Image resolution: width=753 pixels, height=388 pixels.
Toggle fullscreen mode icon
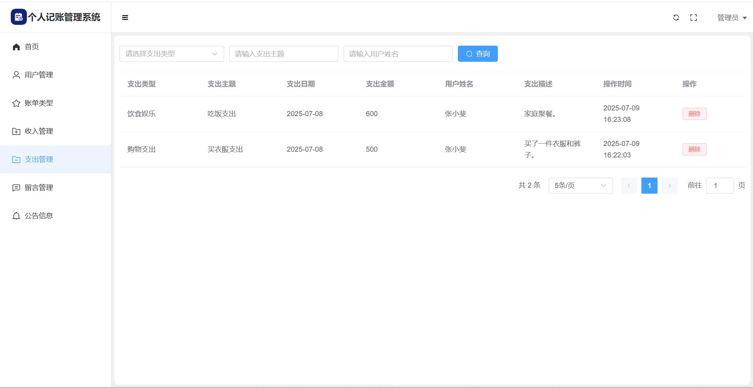(693, 17)
